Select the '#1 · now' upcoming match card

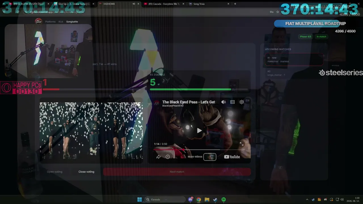click(294, 59)
